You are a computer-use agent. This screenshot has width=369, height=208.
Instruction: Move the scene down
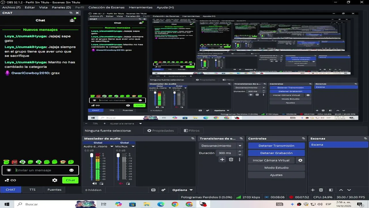[x=349, y=190]
